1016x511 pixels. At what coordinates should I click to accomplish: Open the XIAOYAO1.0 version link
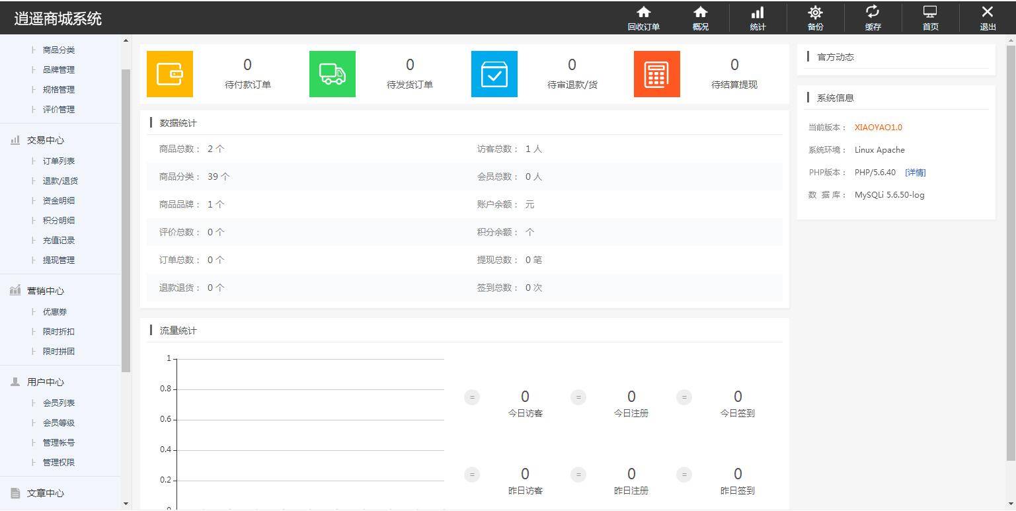878,127
